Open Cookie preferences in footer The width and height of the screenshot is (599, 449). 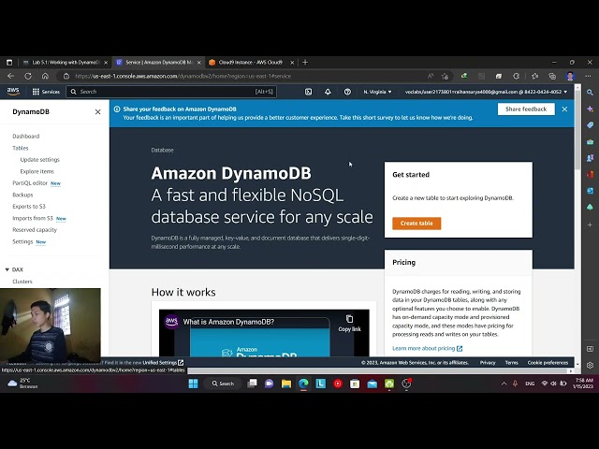(x=548, y=363)
